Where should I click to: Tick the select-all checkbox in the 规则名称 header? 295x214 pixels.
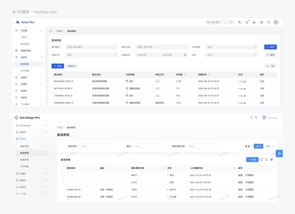pyautogui.click(x=63, y=168)
